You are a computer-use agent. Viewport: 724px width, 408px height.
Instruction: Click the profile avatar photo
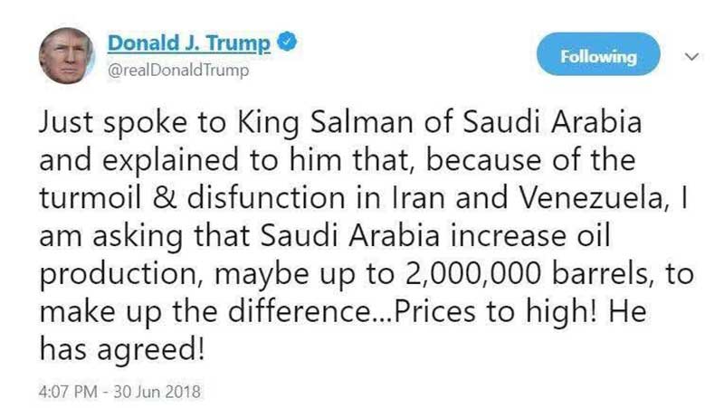pyautogui.click(x=67, y=54)
